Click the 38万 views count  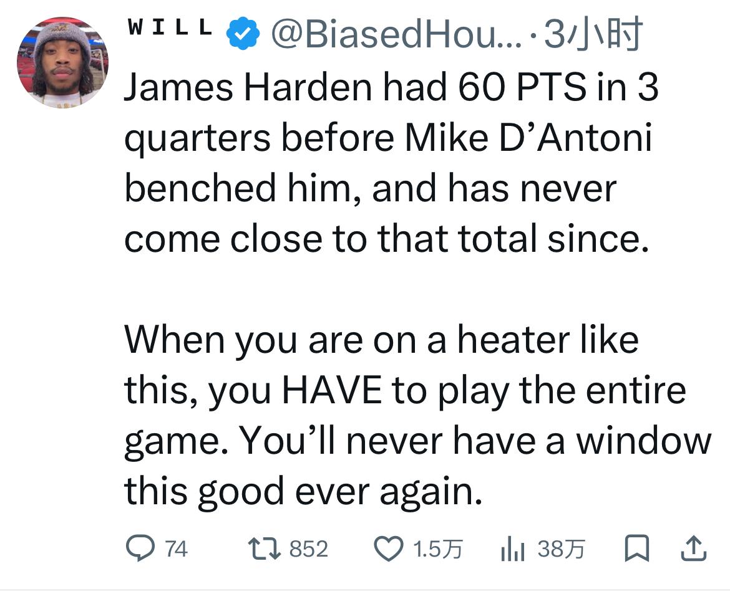[x=561, y=549]
